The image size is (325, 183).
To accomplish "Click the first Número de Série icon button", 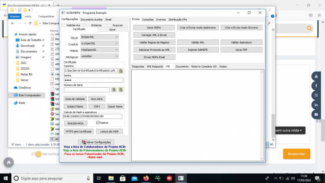I will [114, 90].
